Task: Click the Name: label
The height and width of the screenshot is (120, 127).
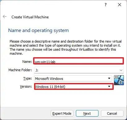Action: pos(27,62)
